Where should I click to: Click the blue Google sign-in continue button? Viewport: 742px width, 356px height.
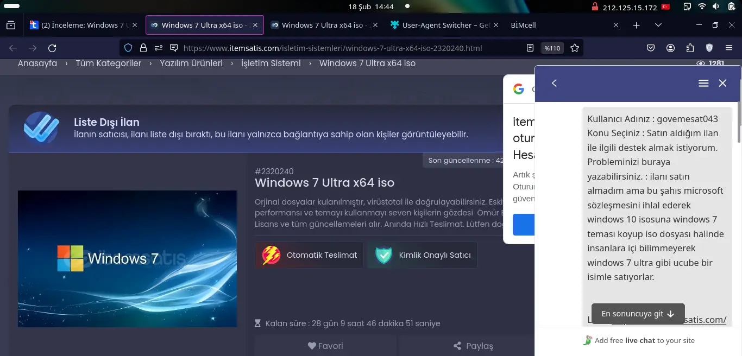coord(524,225)
